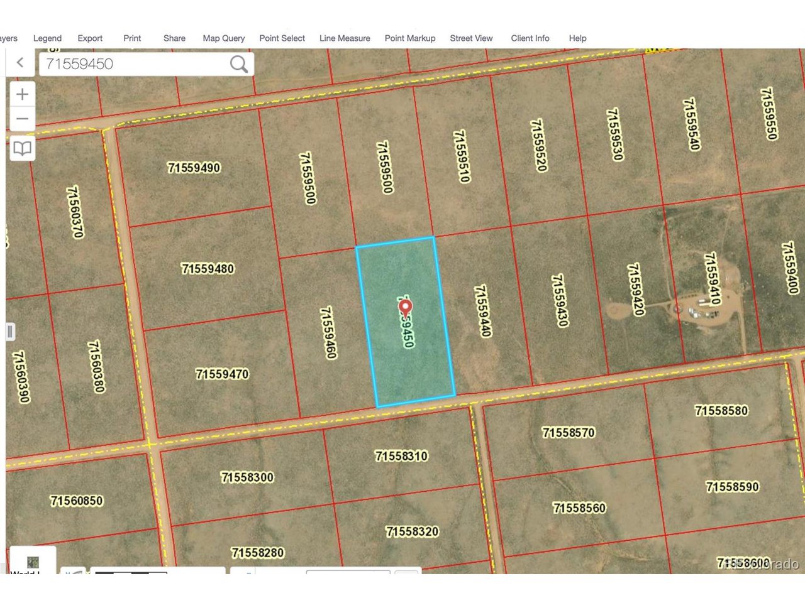Viewport: 805px width, 603px height.
Task: Select parcel 71559420
Action: [636, 290]
